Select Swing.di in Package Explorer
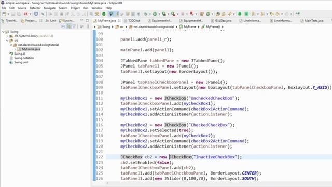332x187 pixels. point(17,54)
